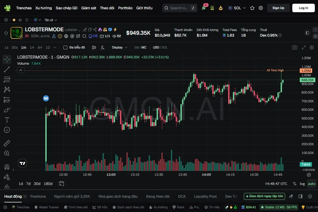Click the All Time High 1.05M price label

pyautogui.click(x=306, y=70)
